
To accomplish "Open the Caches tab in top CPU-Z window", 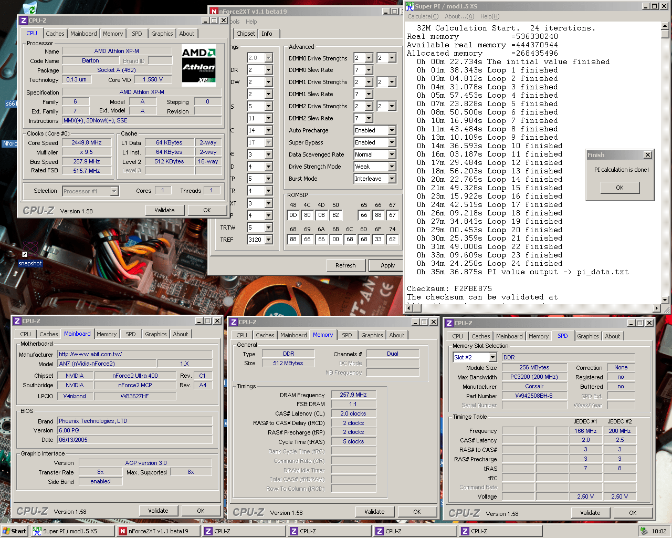I will pos(55,34).
